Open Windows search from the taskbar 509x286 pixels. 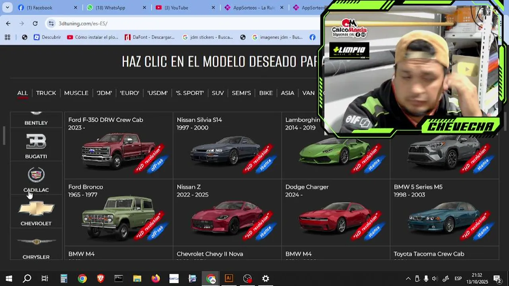(x=27, y=278)
